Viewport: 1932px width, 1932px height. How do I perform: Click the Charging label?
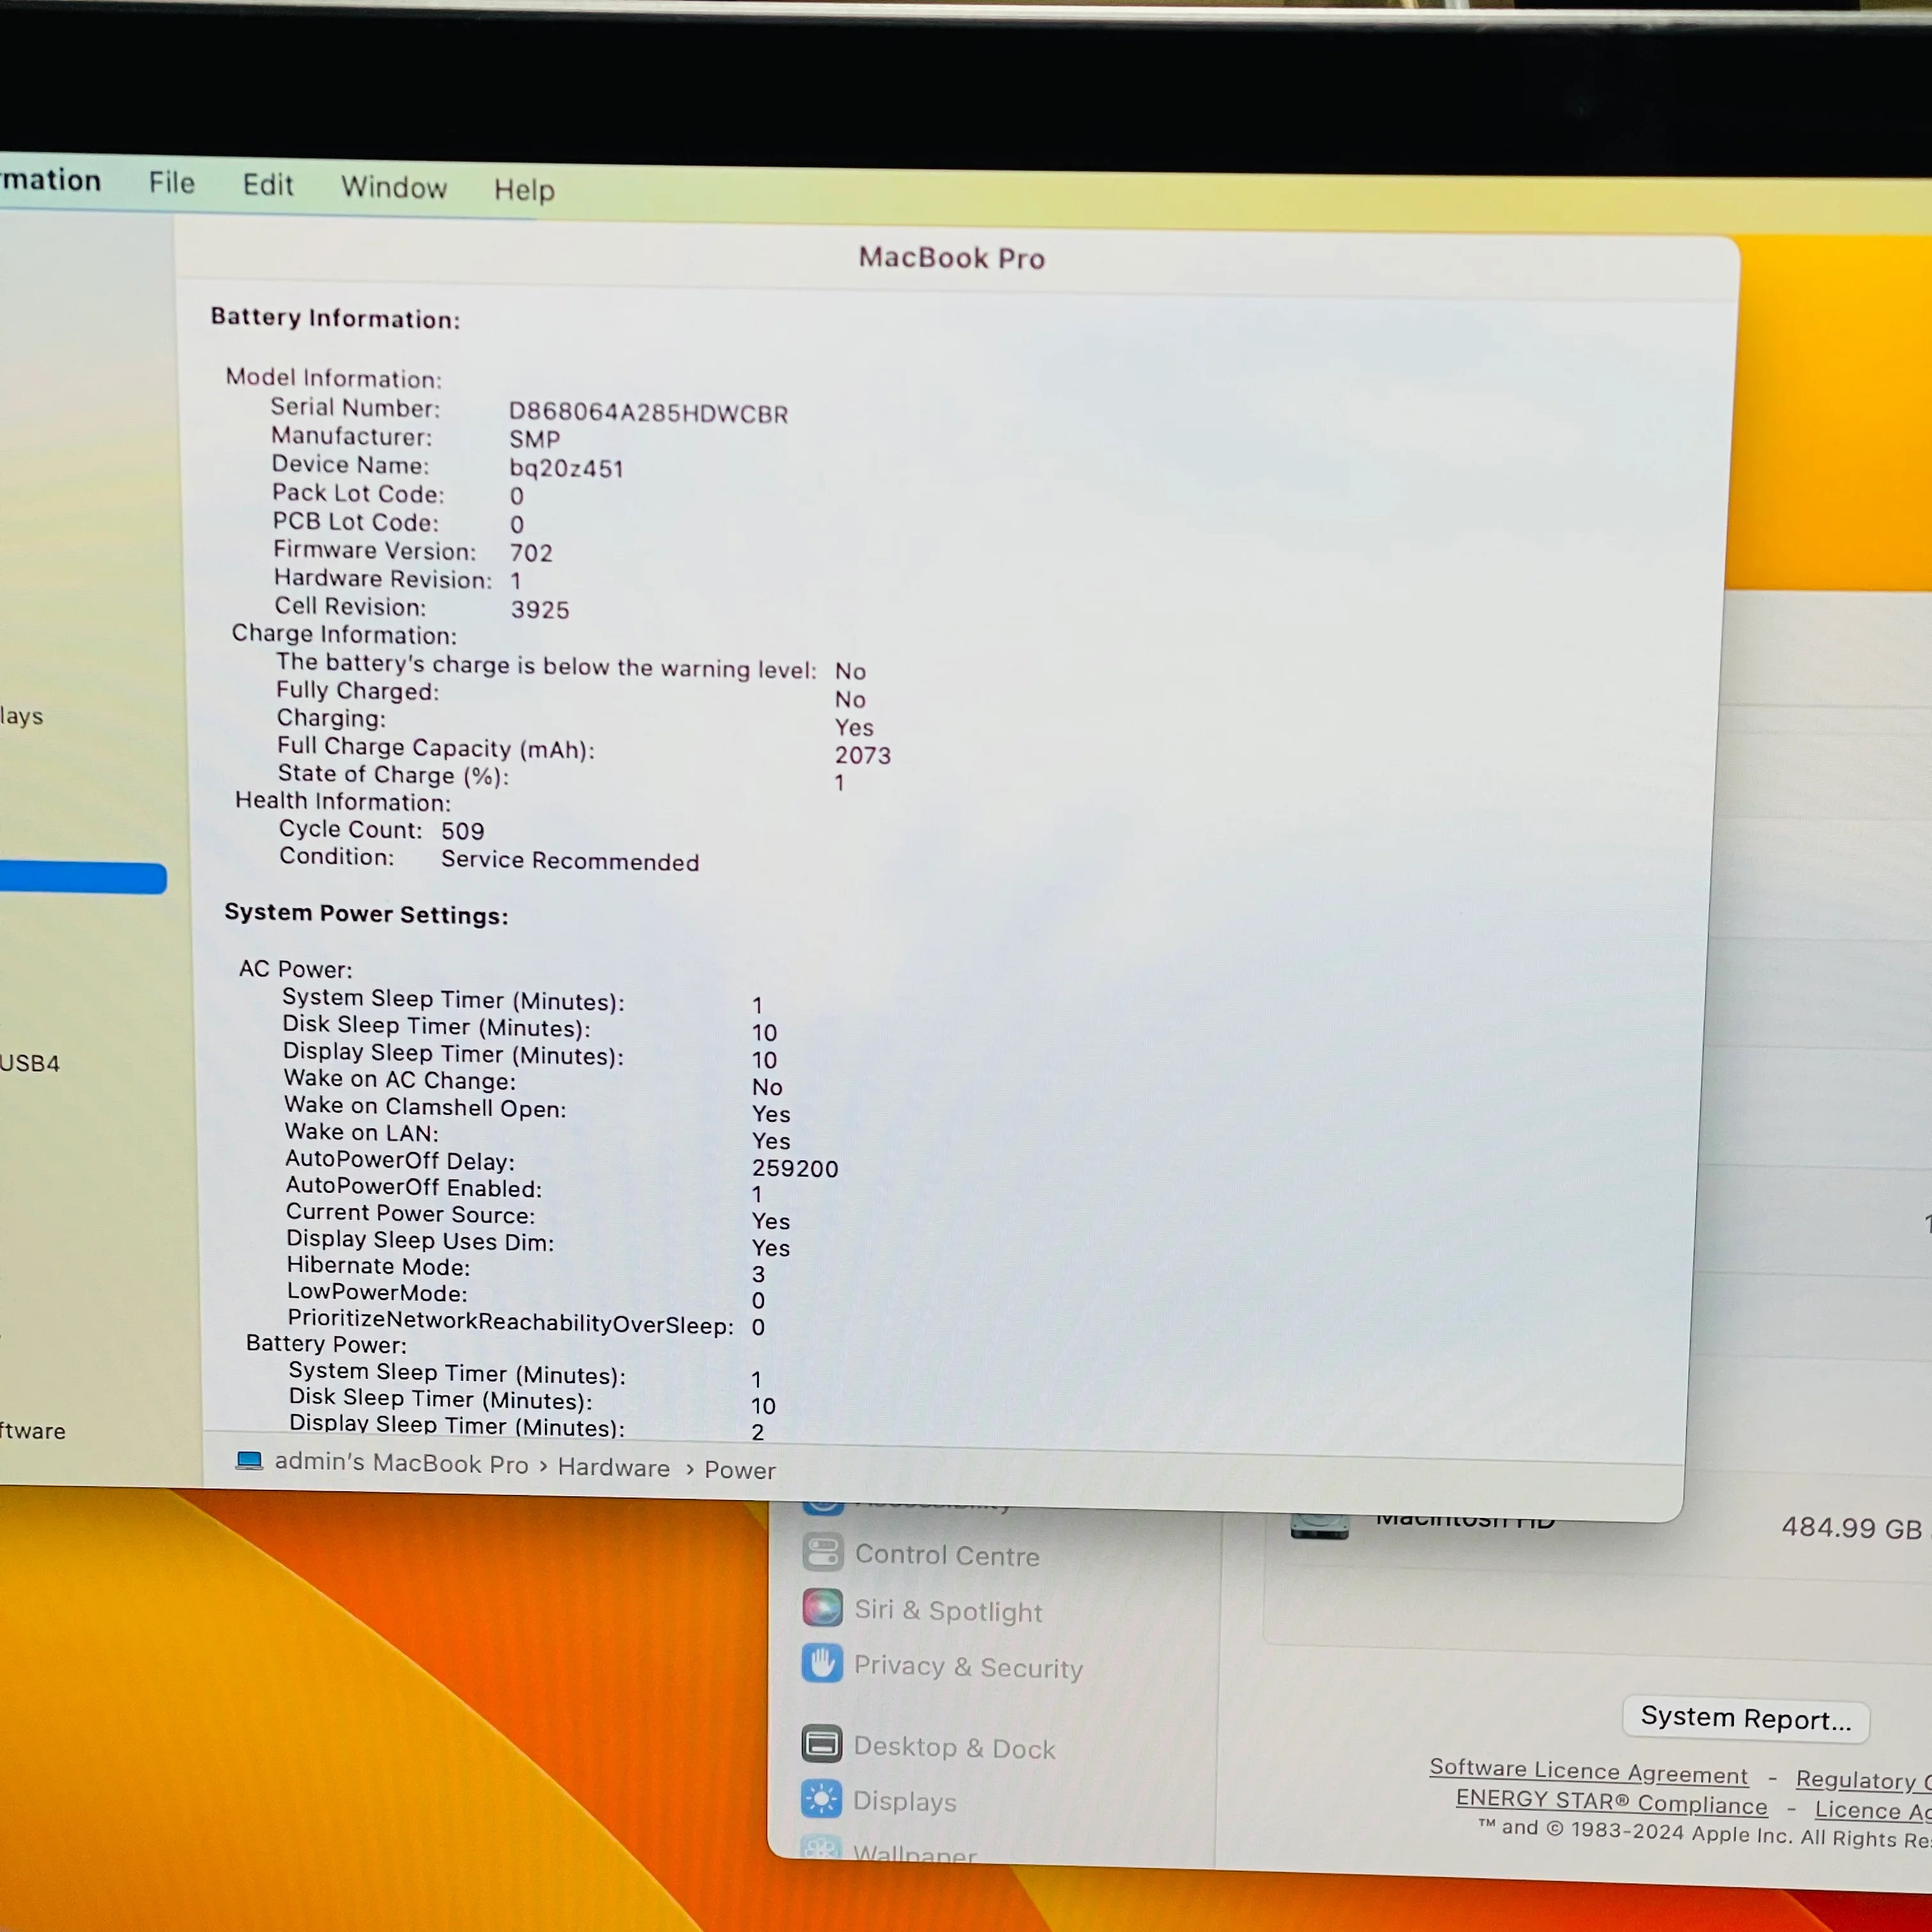click(331, 718)
